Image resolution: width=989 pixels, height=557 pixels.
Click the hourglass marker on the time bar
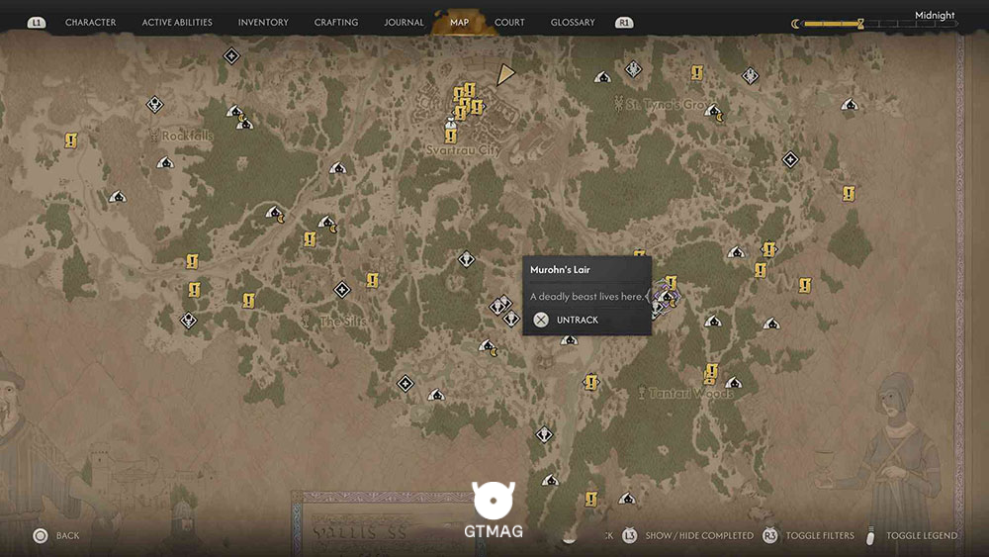(x=860, y=24)
